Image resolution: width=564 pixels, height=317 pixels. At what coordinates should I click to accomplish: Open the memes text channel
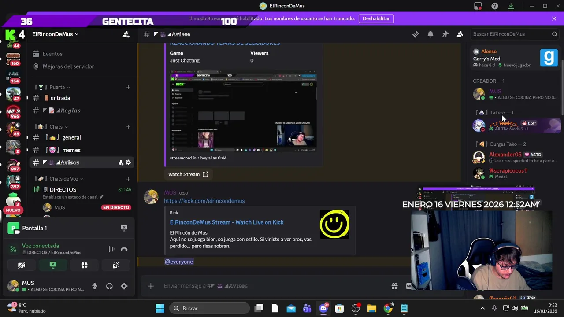(x=71, y=150)
